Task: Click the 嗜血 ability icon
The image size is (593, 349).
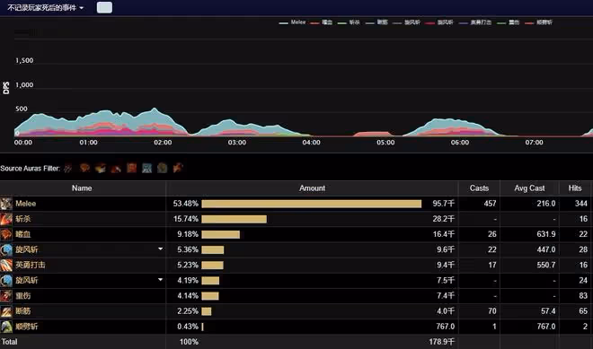Action: coord(6,234)
